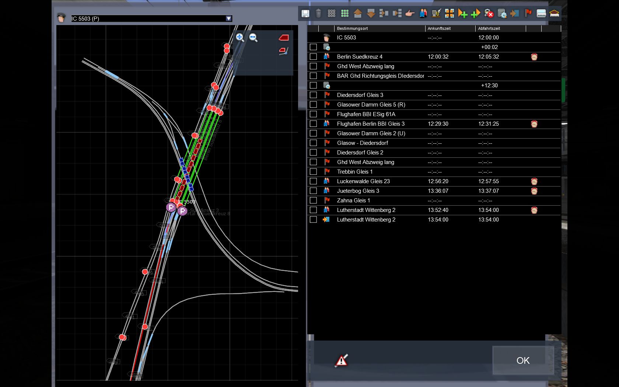Click the pointing hand toolbar icon
This screenshot has height=387, width=619.
click(x=410, y=14)
